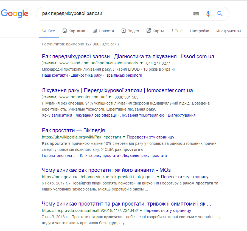Click the blue search magnifier button
Image resolution: width=247 pixels, height=231 pixels.
[220, 14]
